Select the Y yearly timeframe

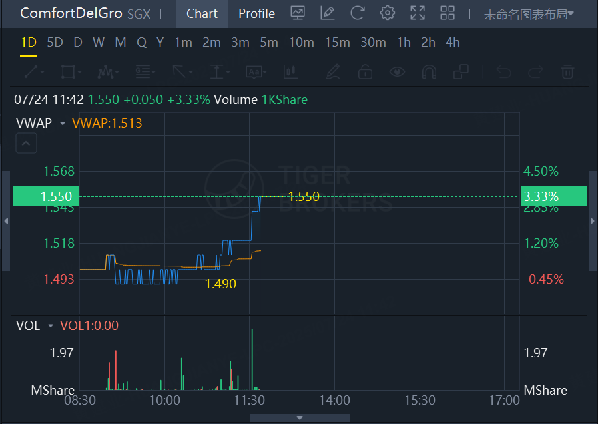pos(160,43)
